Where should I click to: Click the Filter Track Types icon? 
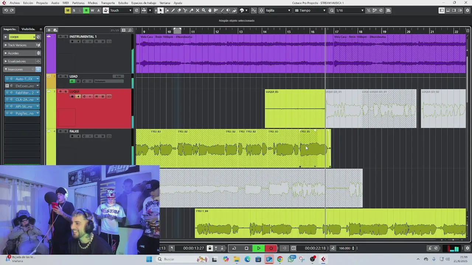coord(124,30)
